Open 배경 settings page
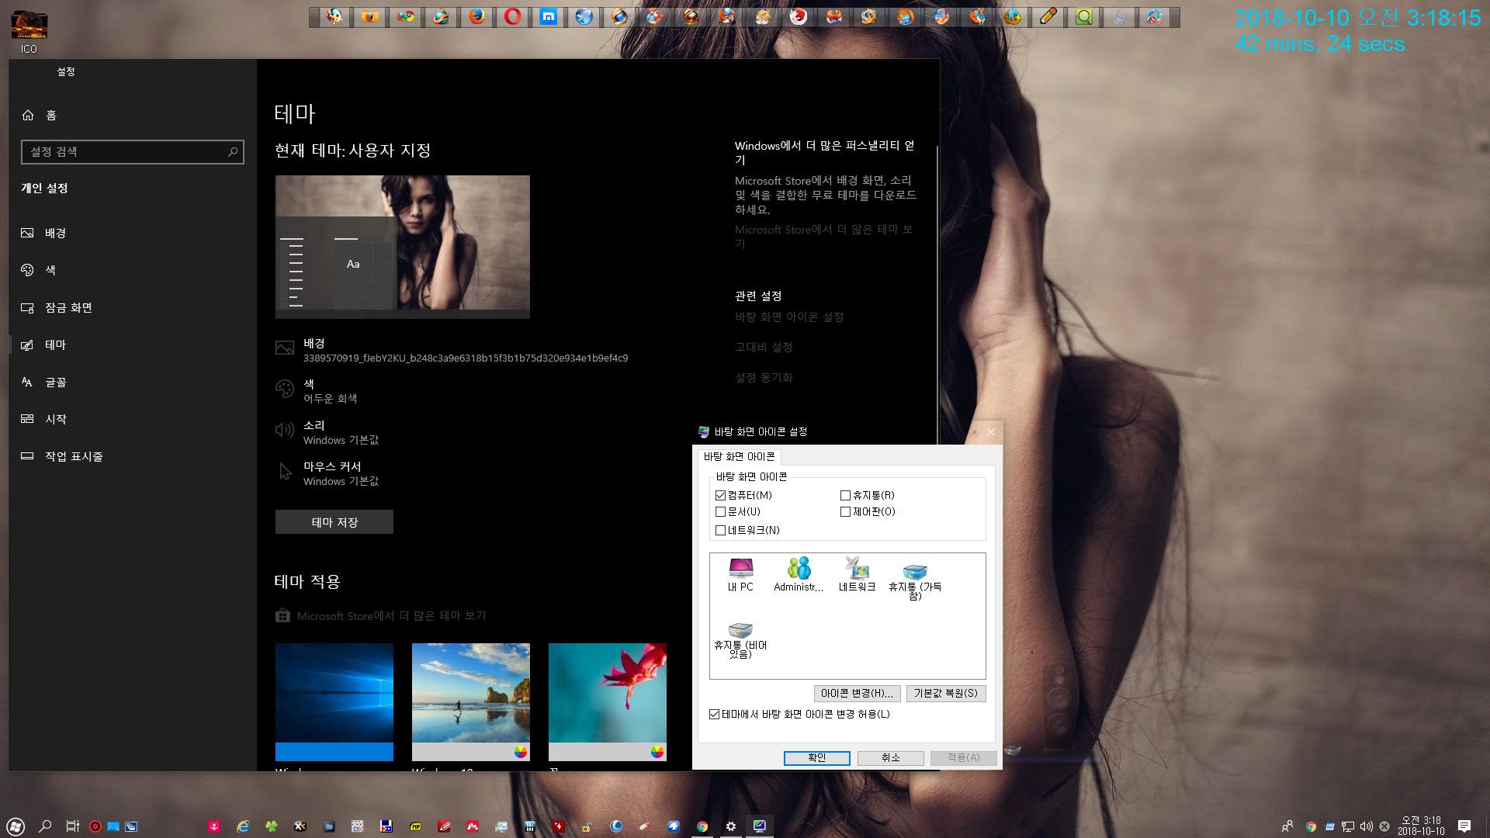 coord(132,233)
